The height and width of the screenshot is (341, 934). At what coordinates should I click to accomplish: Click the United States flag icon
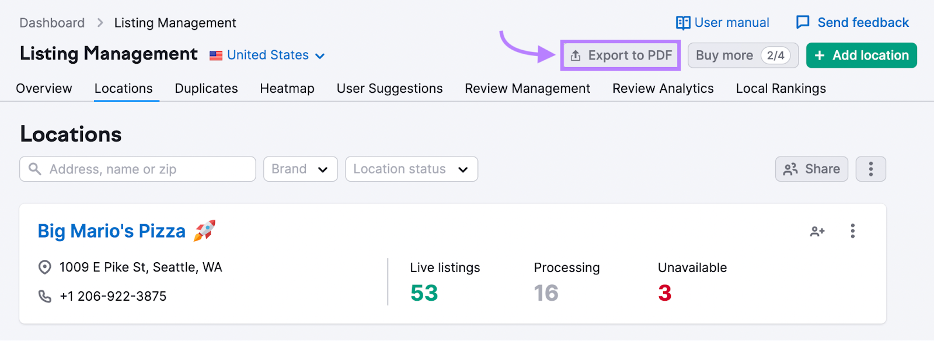click(x=216, y=55)
